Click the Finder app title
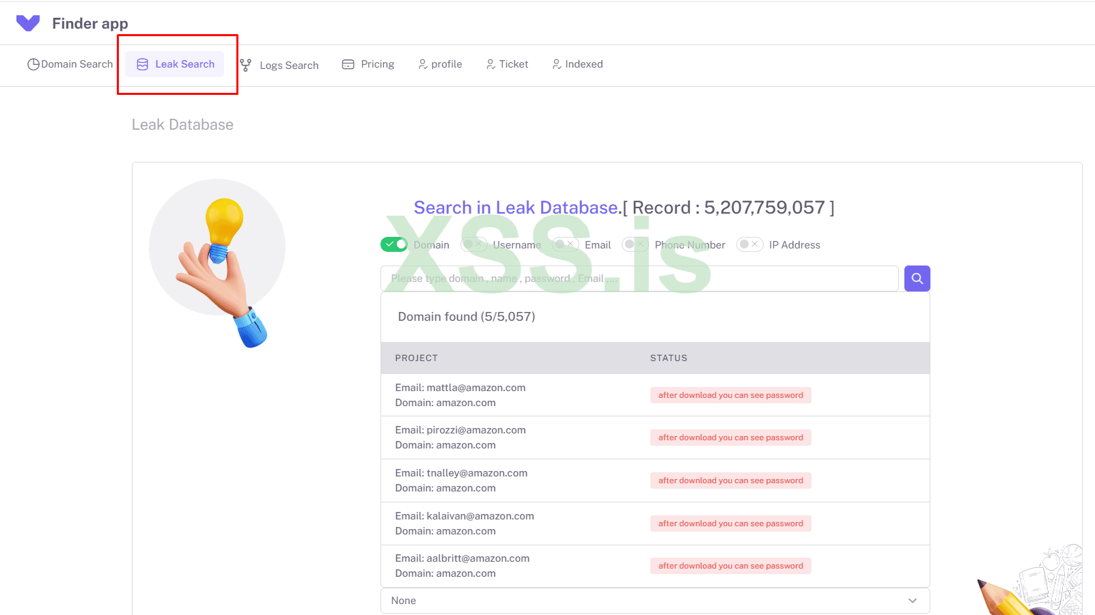 90,23
